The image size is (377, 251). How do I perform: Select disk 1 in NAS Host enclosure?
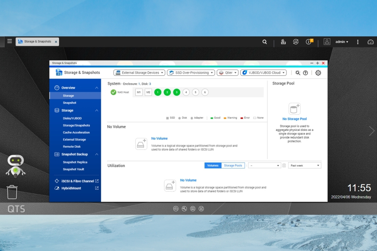(x=158, y=92)
